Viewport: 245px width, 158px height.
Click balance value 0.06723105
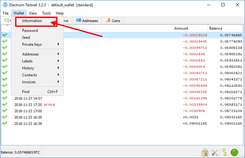pos(231,111)
